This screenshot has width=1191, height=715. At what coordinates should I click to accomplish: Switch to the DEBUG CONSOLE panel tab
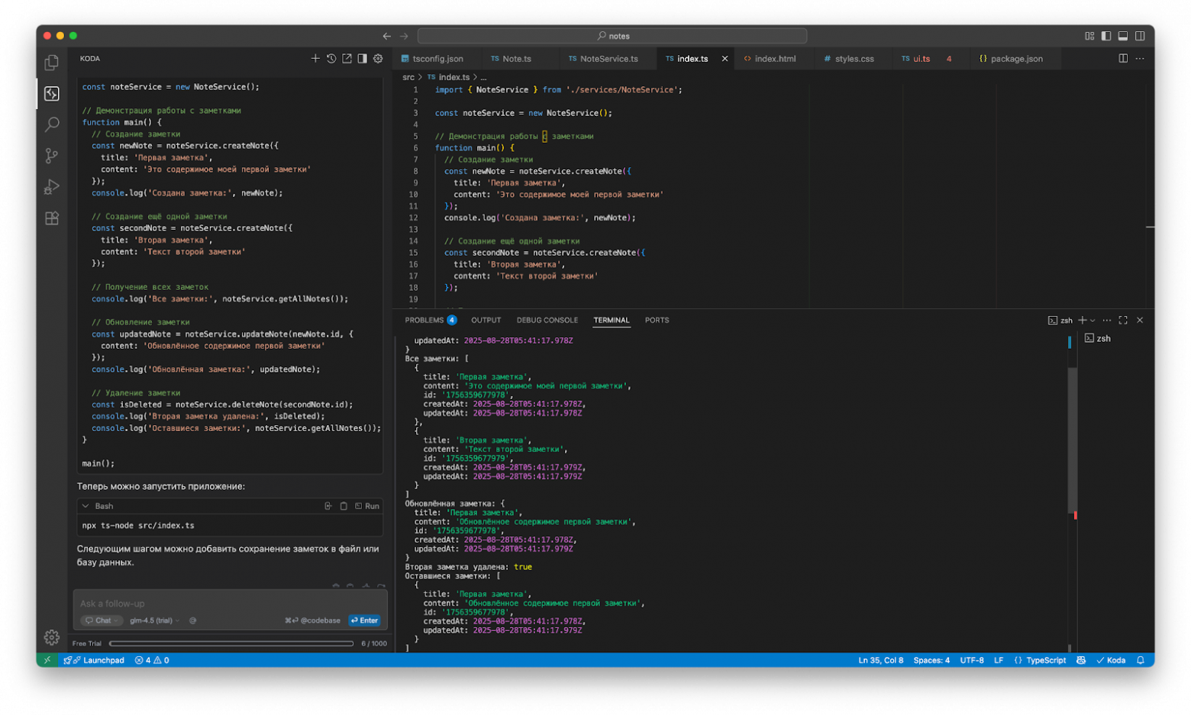(x=547, y=320)
